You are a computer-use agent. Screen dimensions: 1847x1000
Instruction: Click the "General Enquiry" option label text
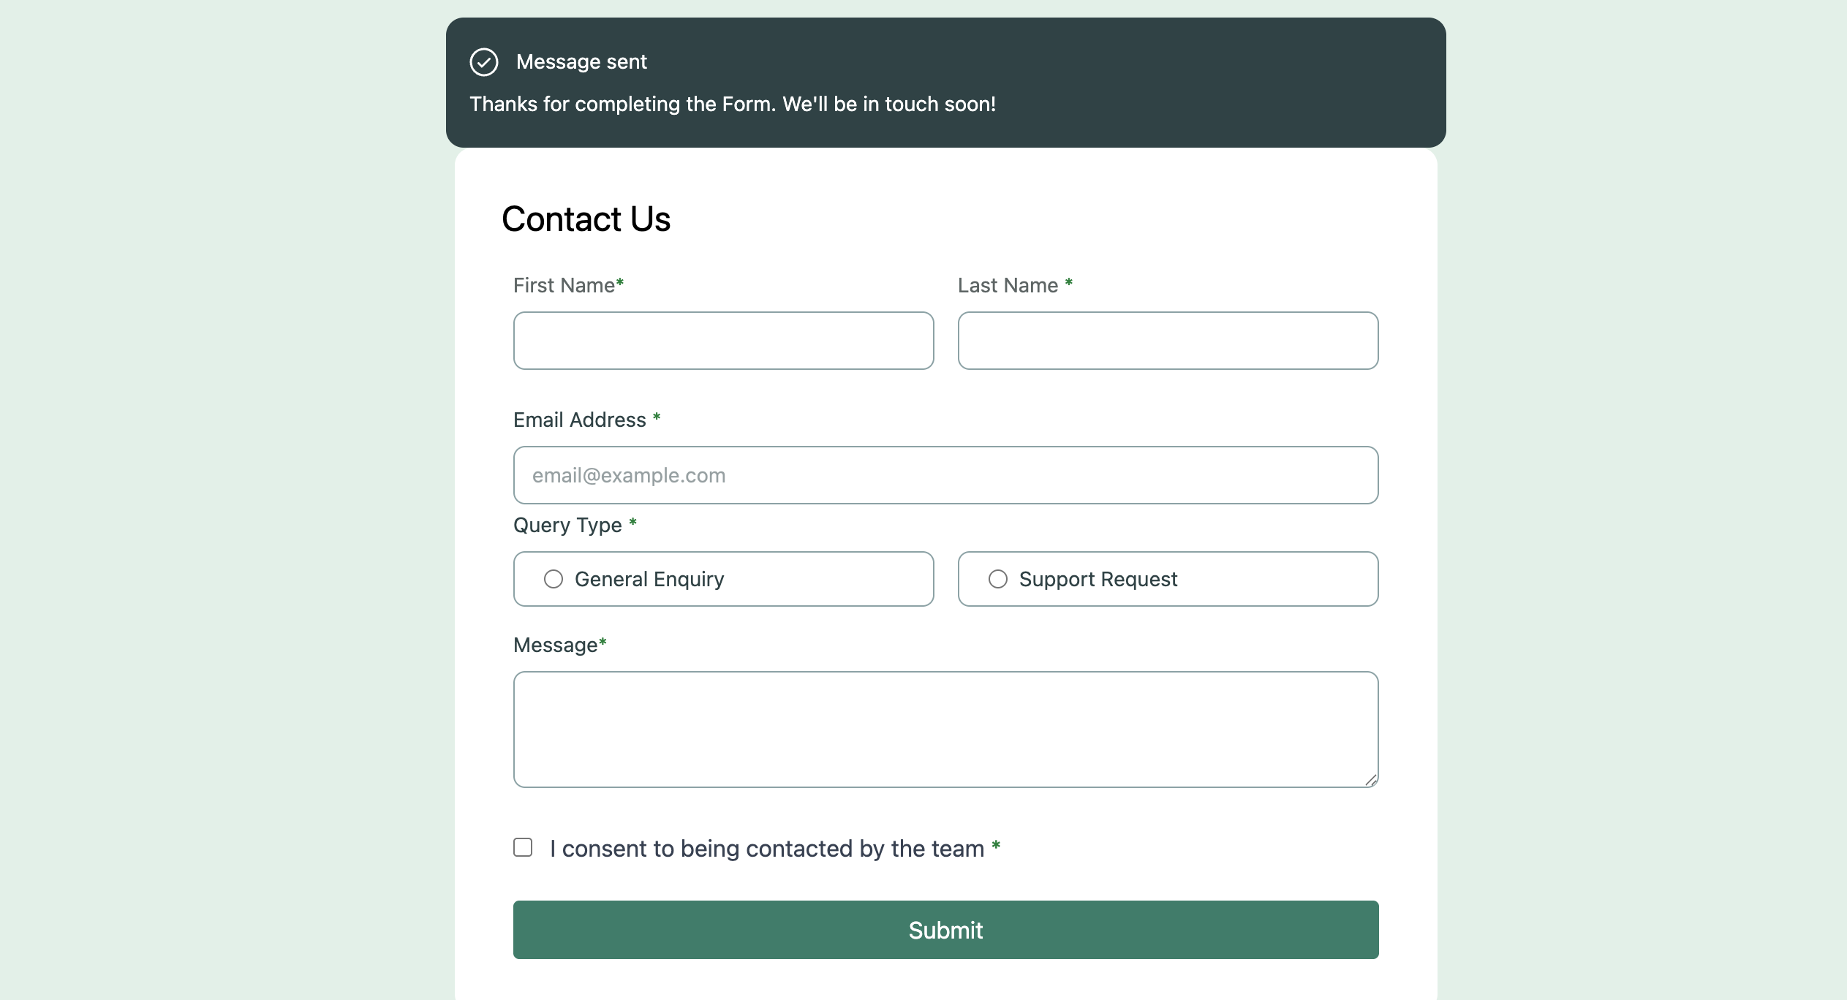(x=649, y=579)
